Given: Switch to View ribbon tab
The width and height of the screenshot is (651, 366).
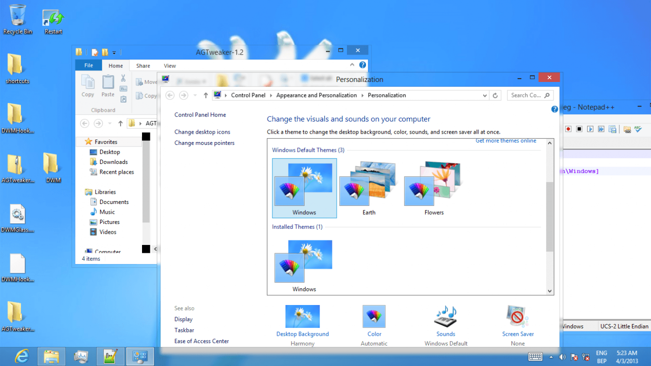Looking at the screenshot, I should coord(170,66).
